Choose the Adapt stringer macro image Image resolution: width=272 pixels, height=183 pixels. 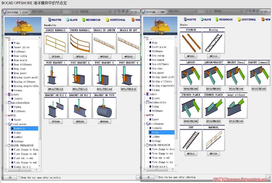coord(236,108)
